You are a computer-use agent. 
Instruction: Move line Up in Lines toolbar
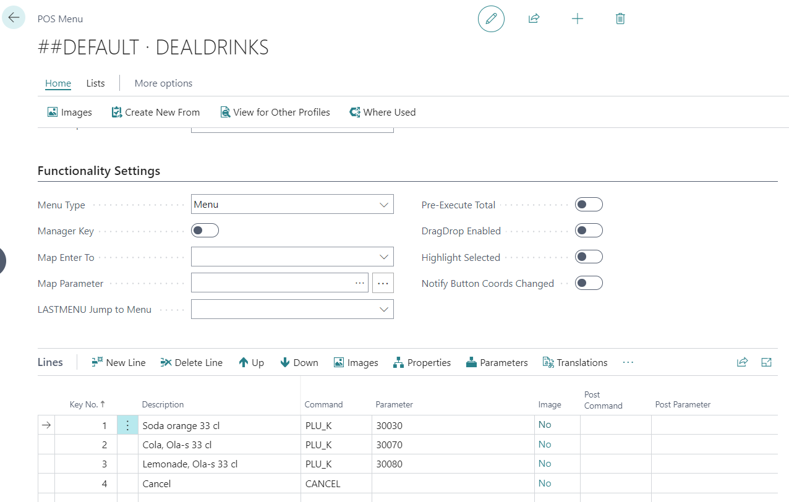251,362
